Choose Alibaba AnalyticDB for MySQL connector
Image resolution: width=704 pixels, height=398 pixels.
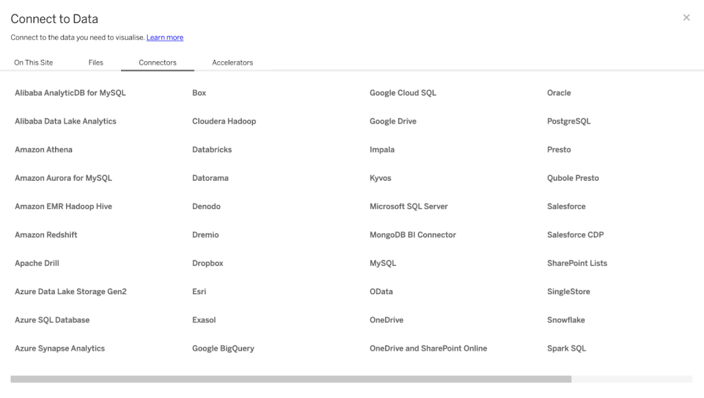pos(70,93)
